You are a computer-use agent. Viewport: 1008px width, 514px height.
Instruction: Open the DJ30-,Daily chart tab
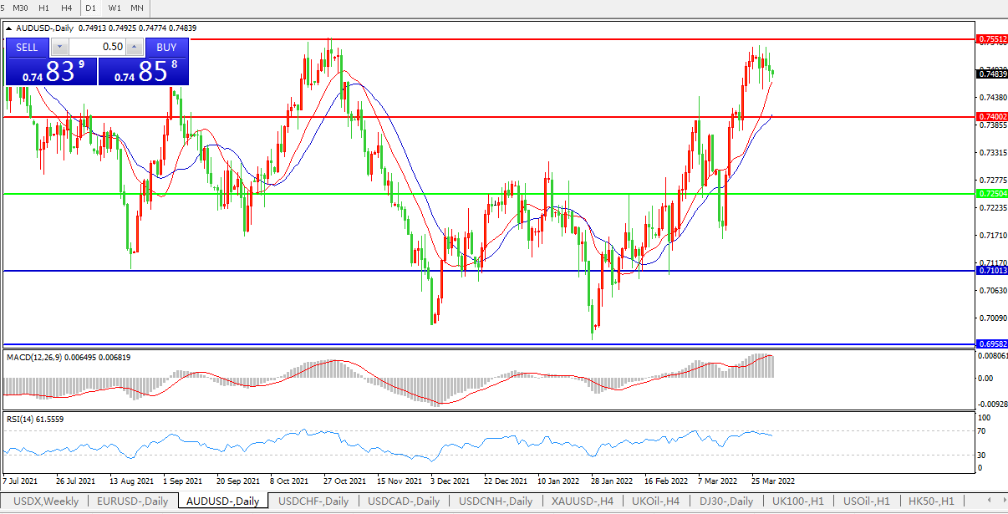coord(726,501)
